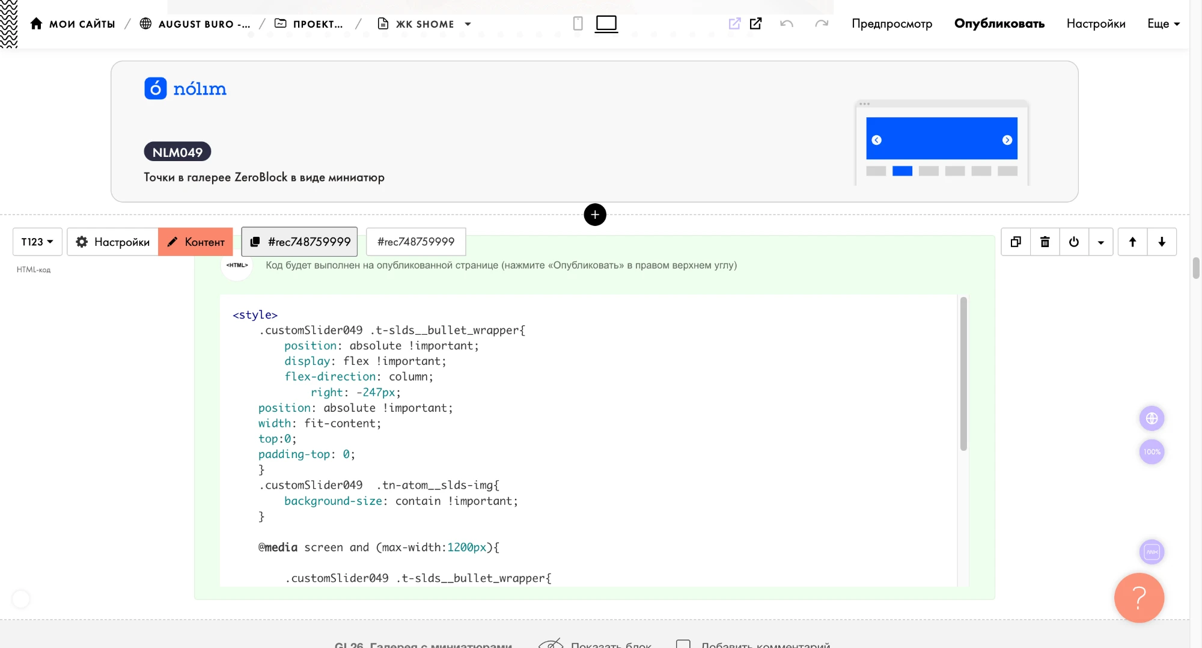Copy block ID #rec748759999
1202x648 pixels.
tap(299, 242)
